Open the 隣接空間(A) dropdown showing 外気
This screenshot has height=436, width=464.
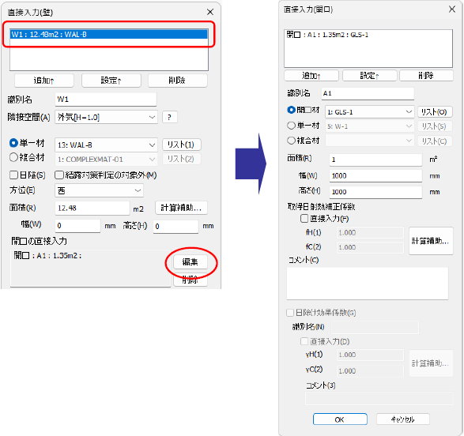pyautogui.click(x=106, y=118)
